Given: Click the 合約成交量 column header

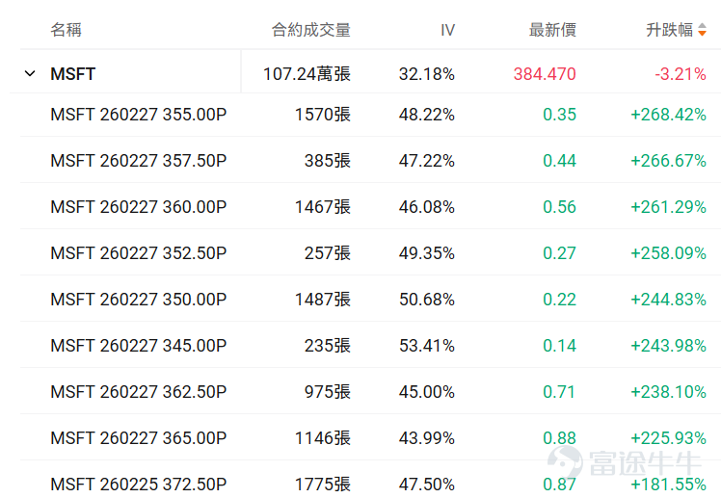Looking at the screenshot, I should 310,30.
